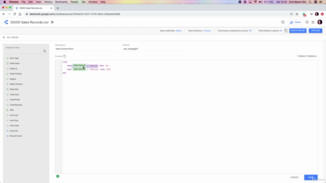
Task: Open the Edit menu
Action: pyautogui.click(x=31, y=2)
